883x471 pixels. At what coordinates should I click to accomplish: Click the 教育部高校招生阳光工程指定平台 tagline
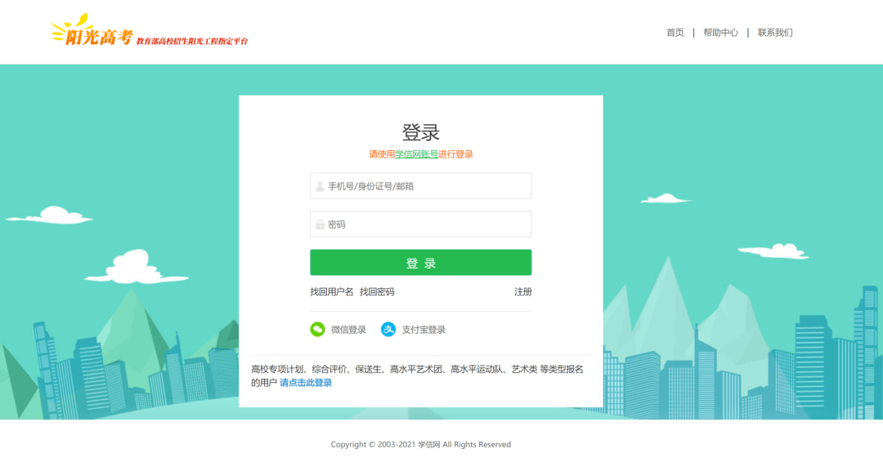(x=192, y=41)
